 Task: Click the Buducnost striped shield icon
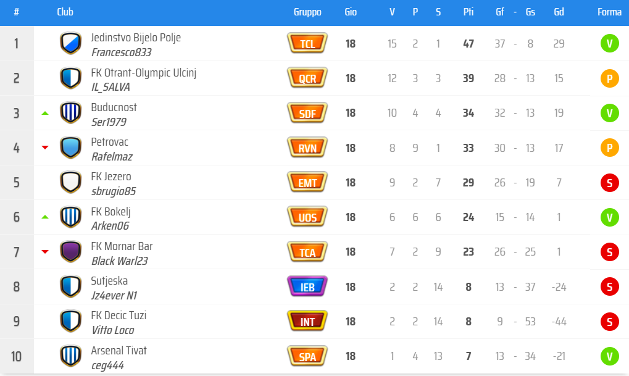[x=70, y=113]
